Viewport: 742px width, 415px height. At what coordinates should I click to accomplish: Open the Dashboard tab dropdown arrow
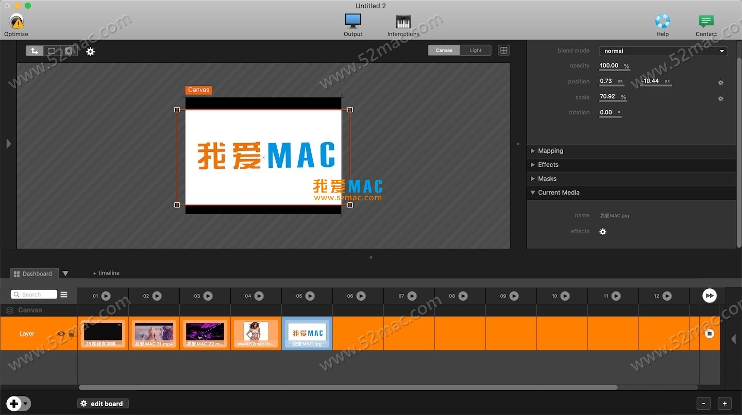click(x=65, y=273)
